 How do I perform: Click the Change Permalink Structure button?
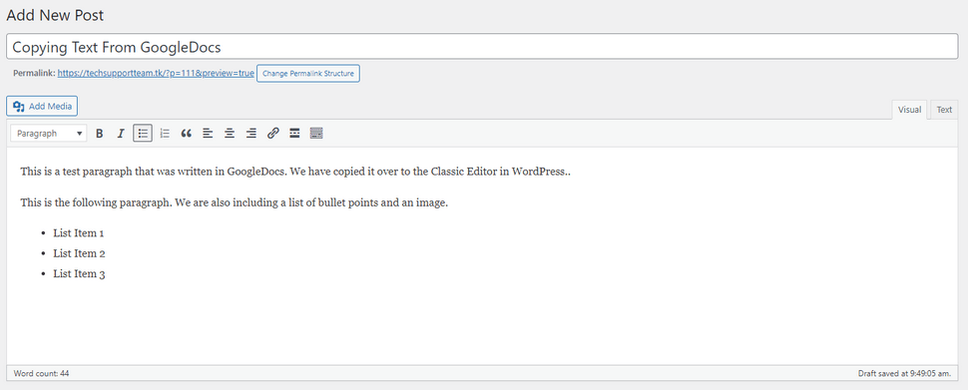click(308, 74)
